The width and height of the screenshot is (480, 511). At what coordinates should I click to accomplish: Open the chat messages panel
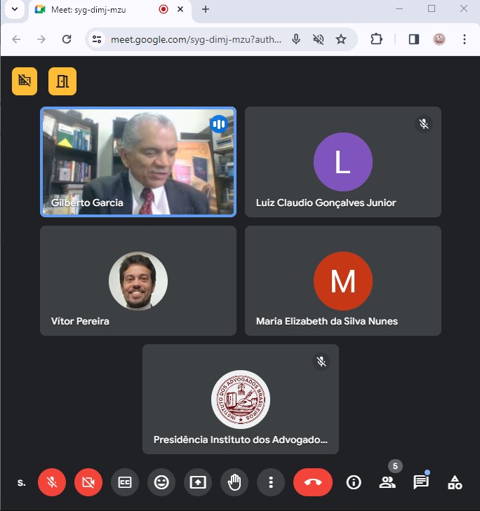pos(420,482)
